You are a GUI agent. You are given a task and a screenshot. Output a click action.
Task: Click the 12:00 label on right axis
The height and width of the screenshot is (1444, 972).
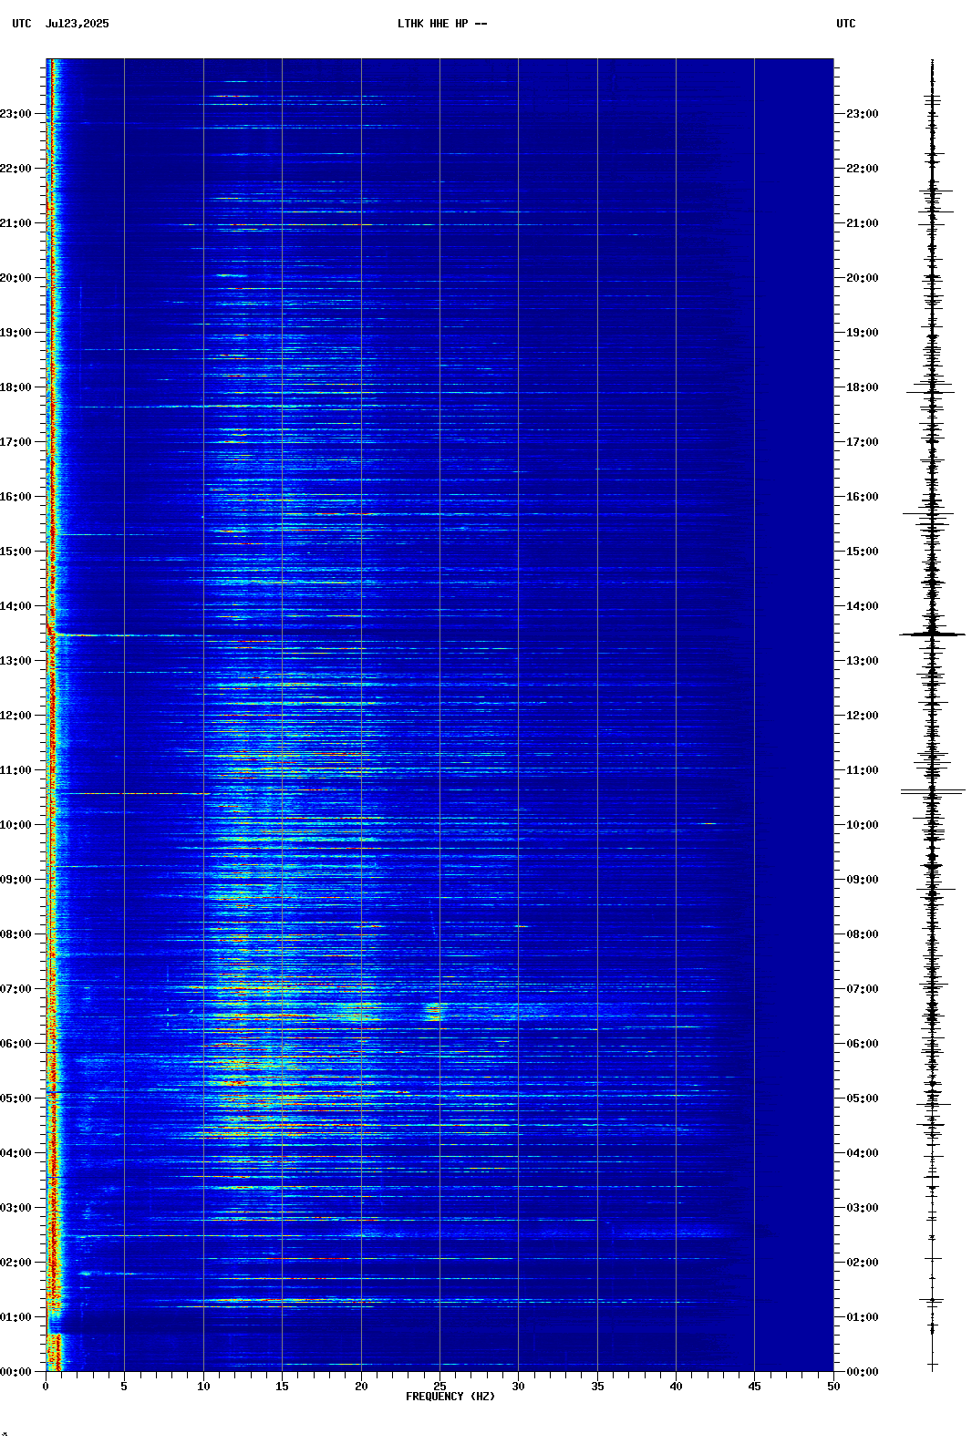(863, 716)
